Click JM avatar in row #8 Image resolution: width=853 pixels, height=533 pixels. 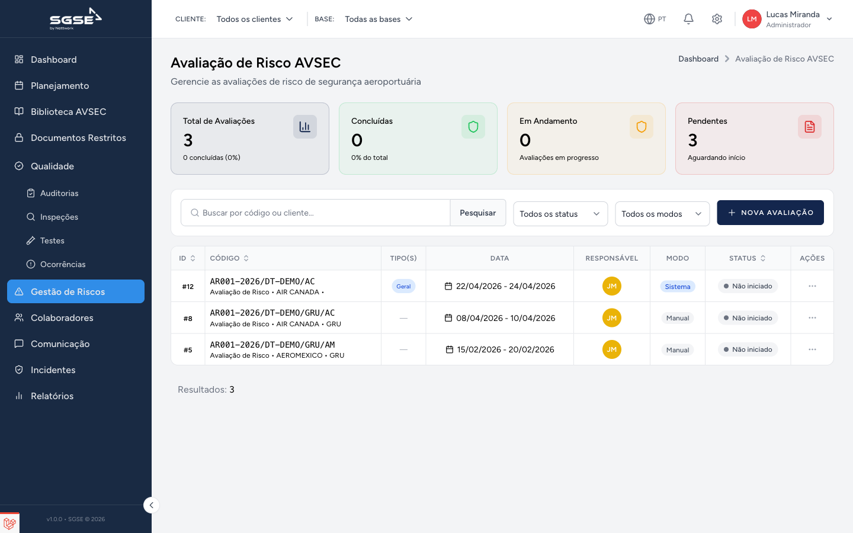(612, 318)
